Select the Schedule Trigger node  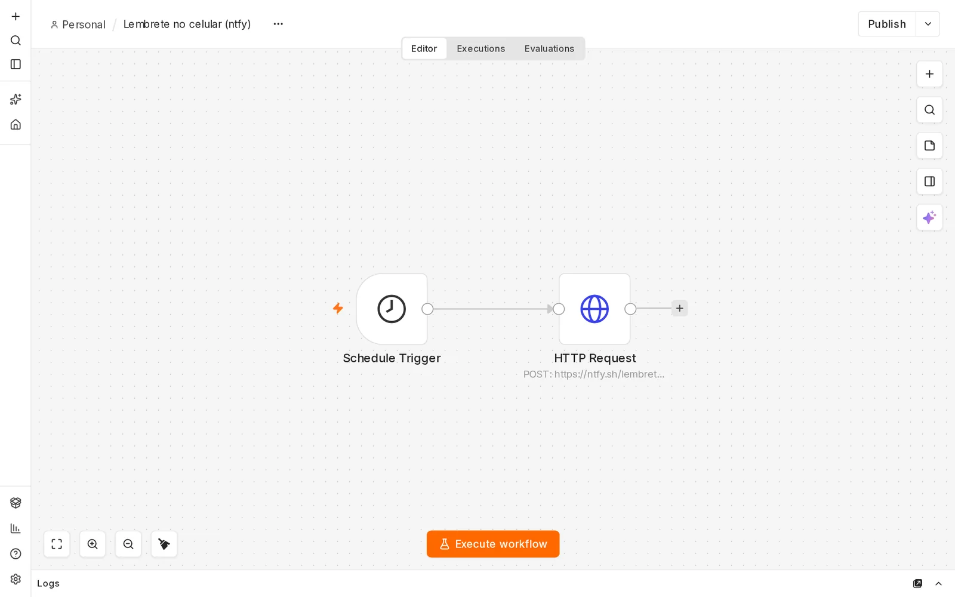point(392,309)
